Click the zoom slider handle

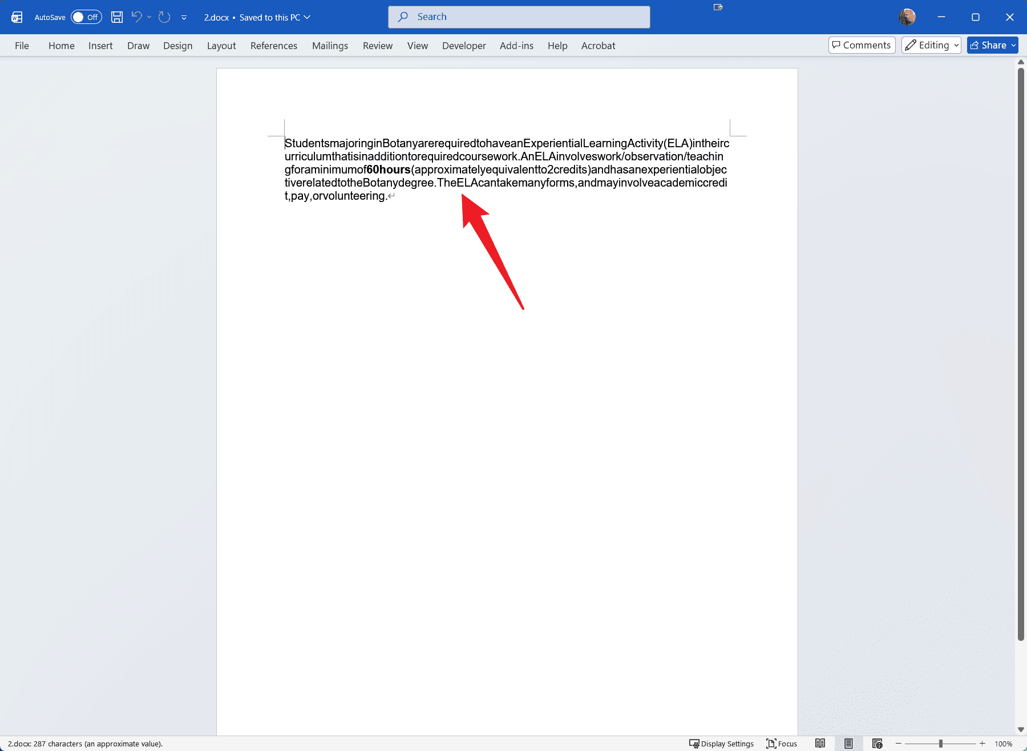(x=941, y=744)
